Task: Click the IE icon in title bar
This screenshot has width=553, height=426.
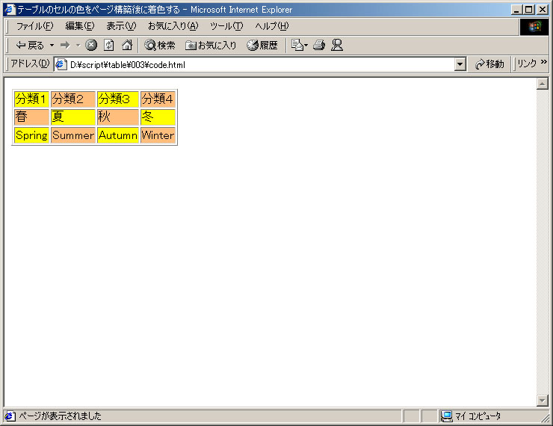Action: coord(10,10)
